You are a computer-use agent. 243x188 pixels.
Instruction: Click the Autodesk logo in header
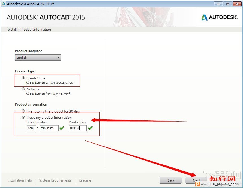(220, 17)
